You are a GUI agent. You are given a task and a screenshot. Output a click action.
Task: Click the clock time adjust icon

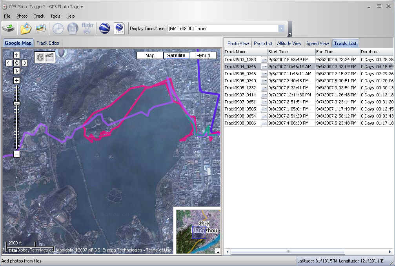pyautogui.click(x=58, y=29)
